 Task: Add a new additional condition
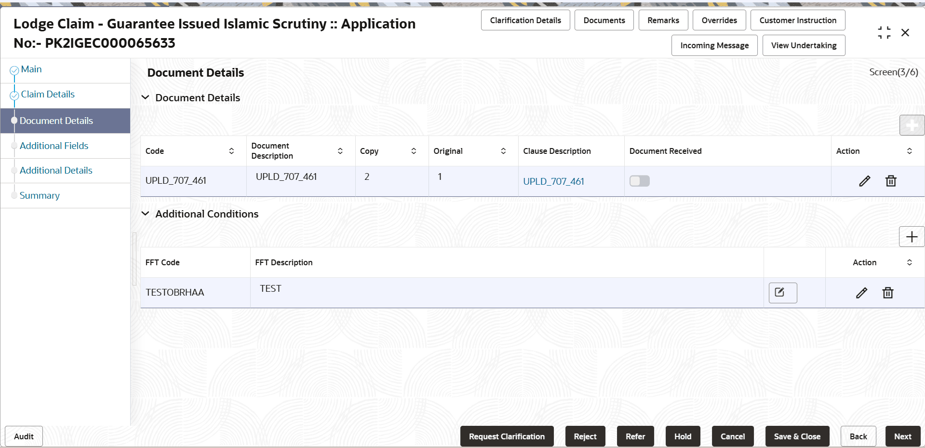(x=912, y=237)
